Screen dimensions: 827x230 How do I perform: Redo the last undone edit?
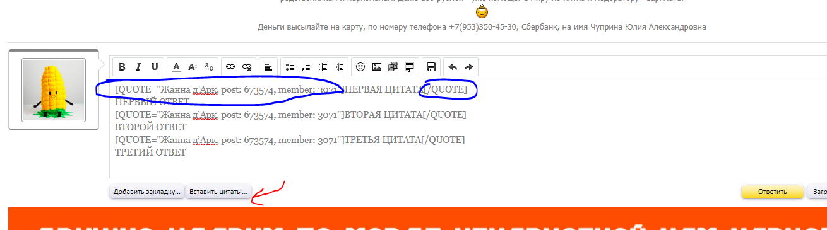(x=468, y=66)
